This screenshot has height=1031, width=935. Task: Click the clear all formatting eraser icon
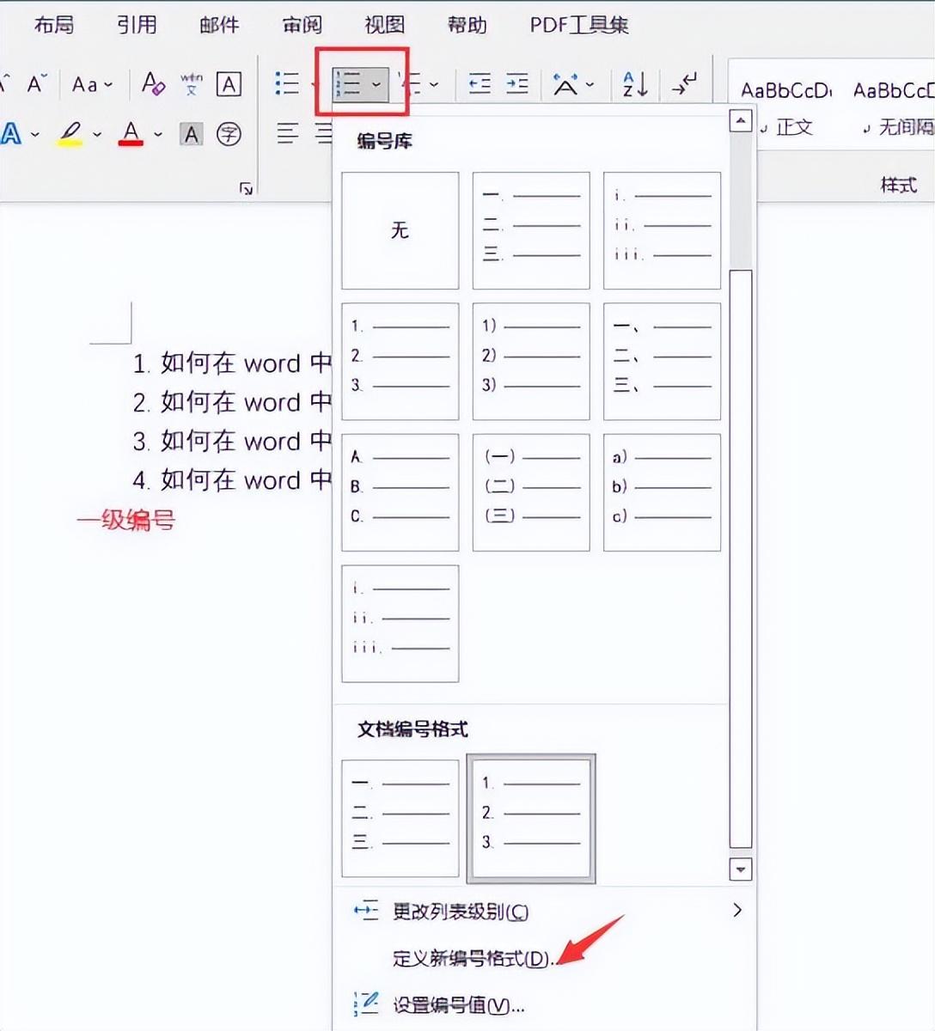pyautogui.click(x=153, y=84)
